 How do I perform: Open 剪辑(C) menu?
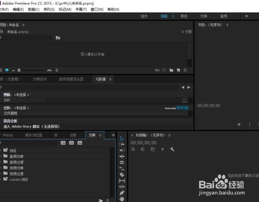34,9
